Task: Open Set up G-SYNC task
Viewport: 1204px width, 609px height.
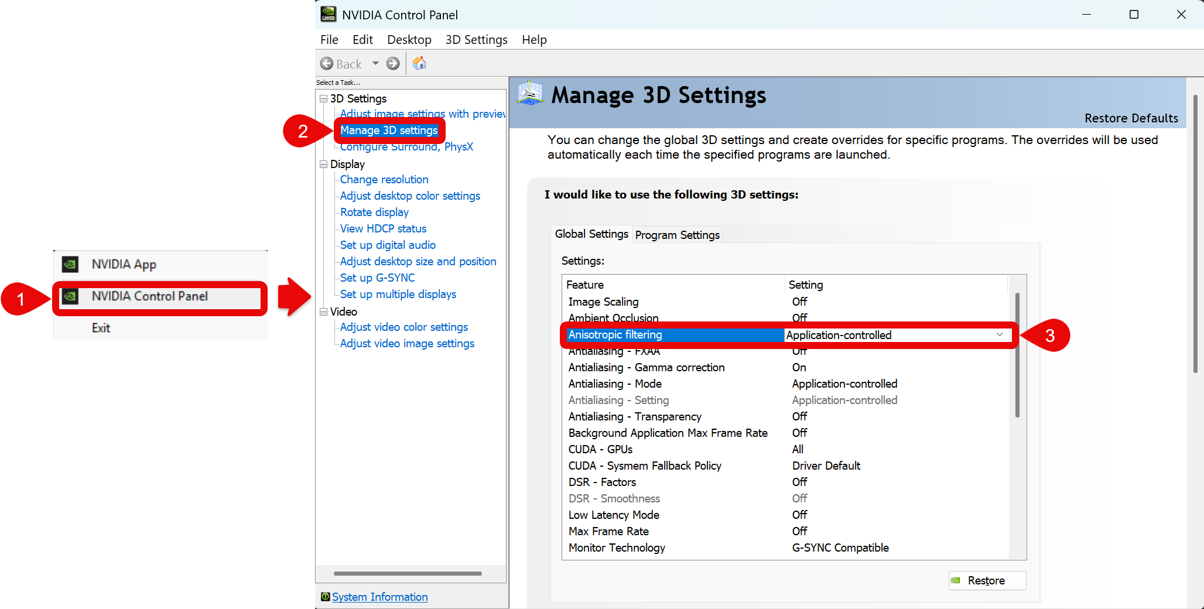Action: (x=377, y=278)
